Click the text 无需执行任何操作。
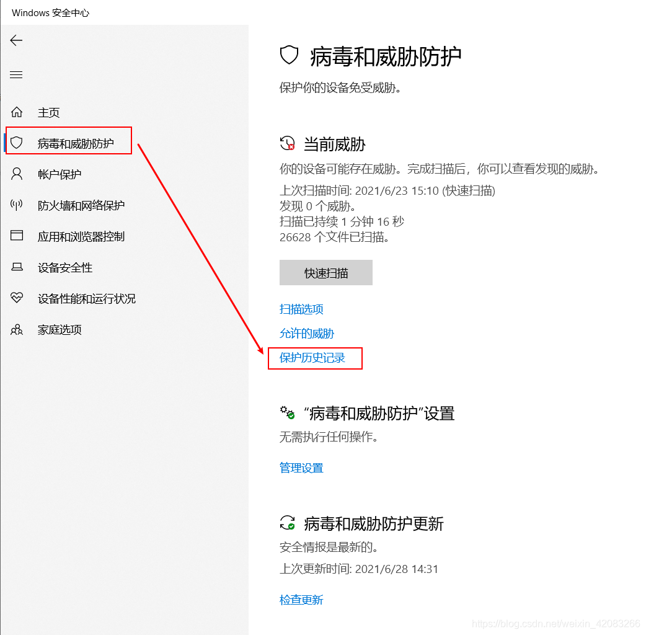The width and height of the screenshot is (646, 635). [x=329, y=437]
